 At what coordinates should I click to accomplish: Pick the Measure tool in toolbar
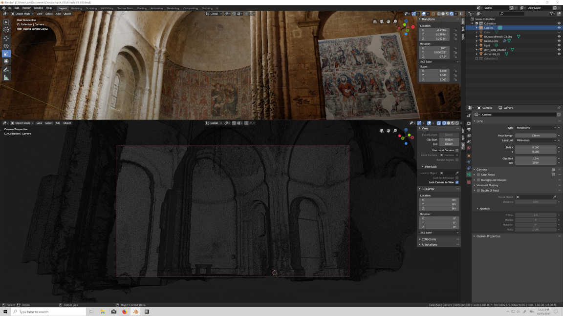coord(6,78)
